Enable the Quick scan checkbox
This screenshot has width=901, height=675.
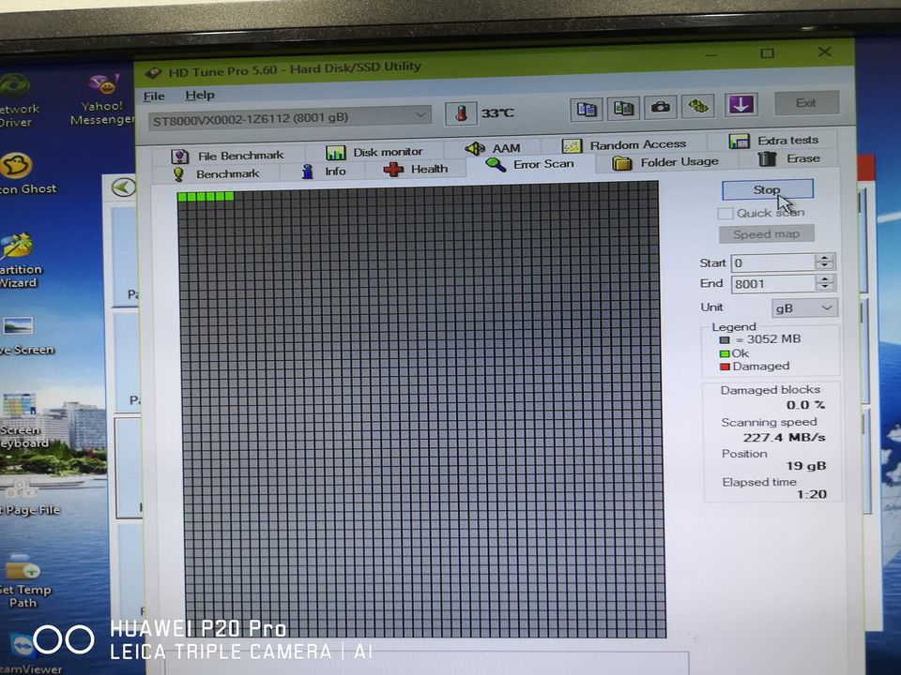(x=725, y=214)
